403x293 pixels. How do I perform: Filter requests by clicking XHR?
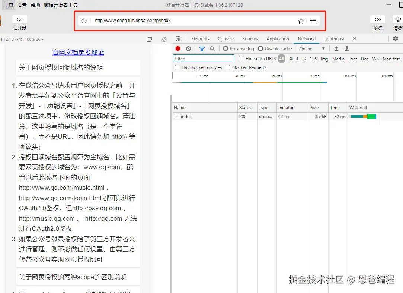pos(294,59)
